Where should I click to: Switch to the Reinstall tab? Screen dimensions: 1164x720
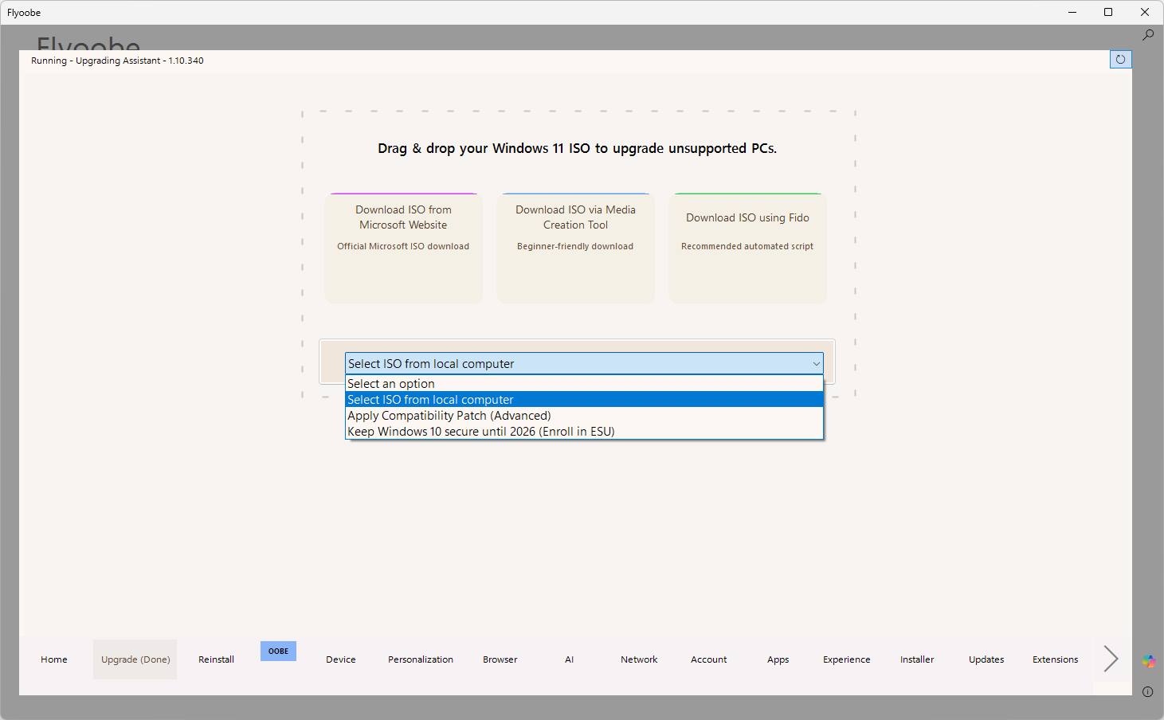coord(216,659)
